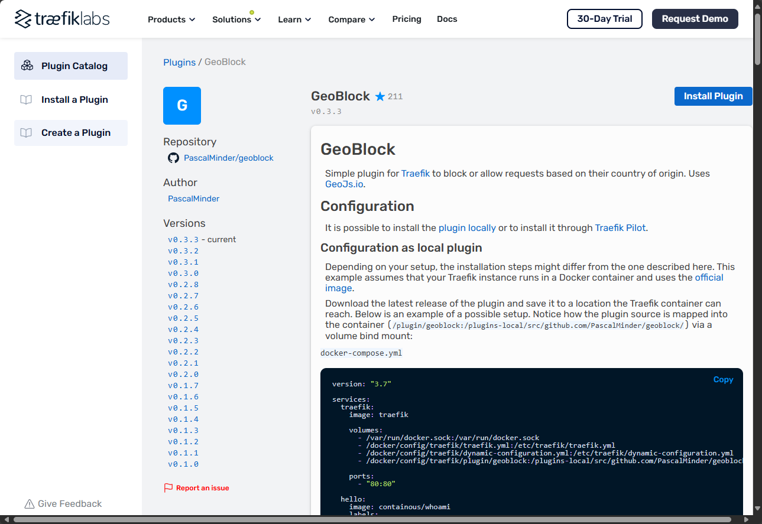Click the 211 star count
Image resolution: width=762 pixels, height=524 pixels.
[395, 96]
